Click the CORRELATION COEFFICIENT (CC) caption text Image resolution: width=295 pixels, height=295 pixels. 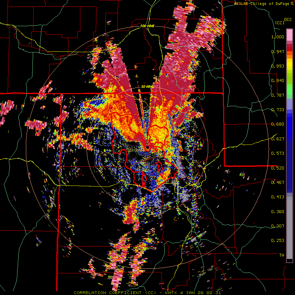point(115,293)
